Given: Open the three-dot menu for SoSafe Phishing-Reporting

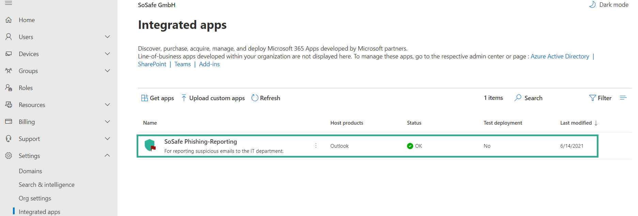Looking at the screenshot, I should pyautogui.click(x=316, y=146).
